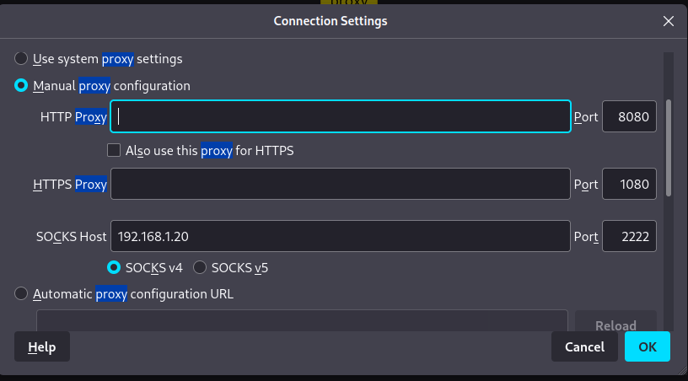Open Help for connection settings
The image size is (688, 381).
pyautogui.click(x=42, y=346)
